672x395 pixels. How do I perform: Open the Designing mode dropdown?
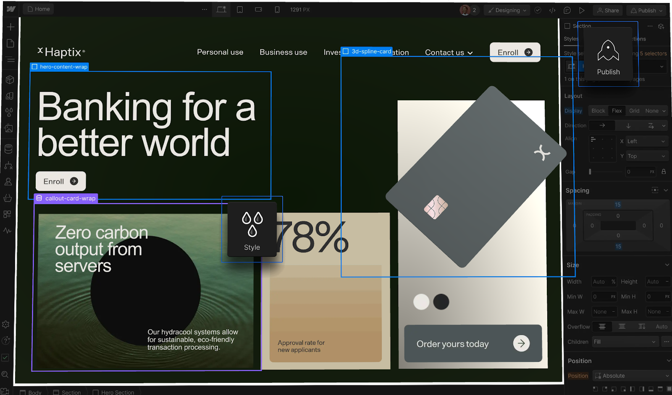click(x=507, y=10)
